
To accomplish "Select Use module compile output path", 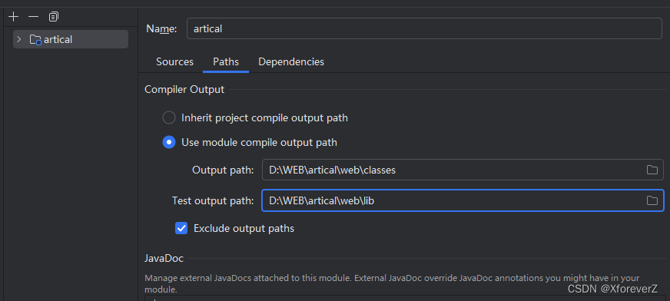I will [169, 142].
